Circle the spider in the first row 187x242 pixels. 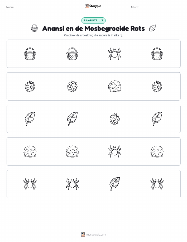[x=115, y=54]
